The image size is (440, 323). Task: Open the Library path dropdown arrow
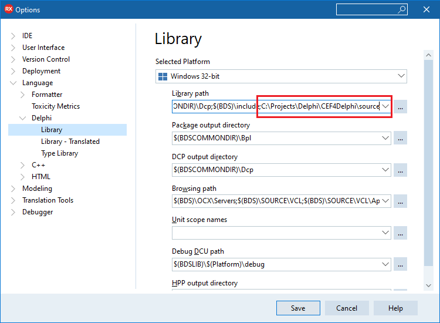[x=385, y=106]
